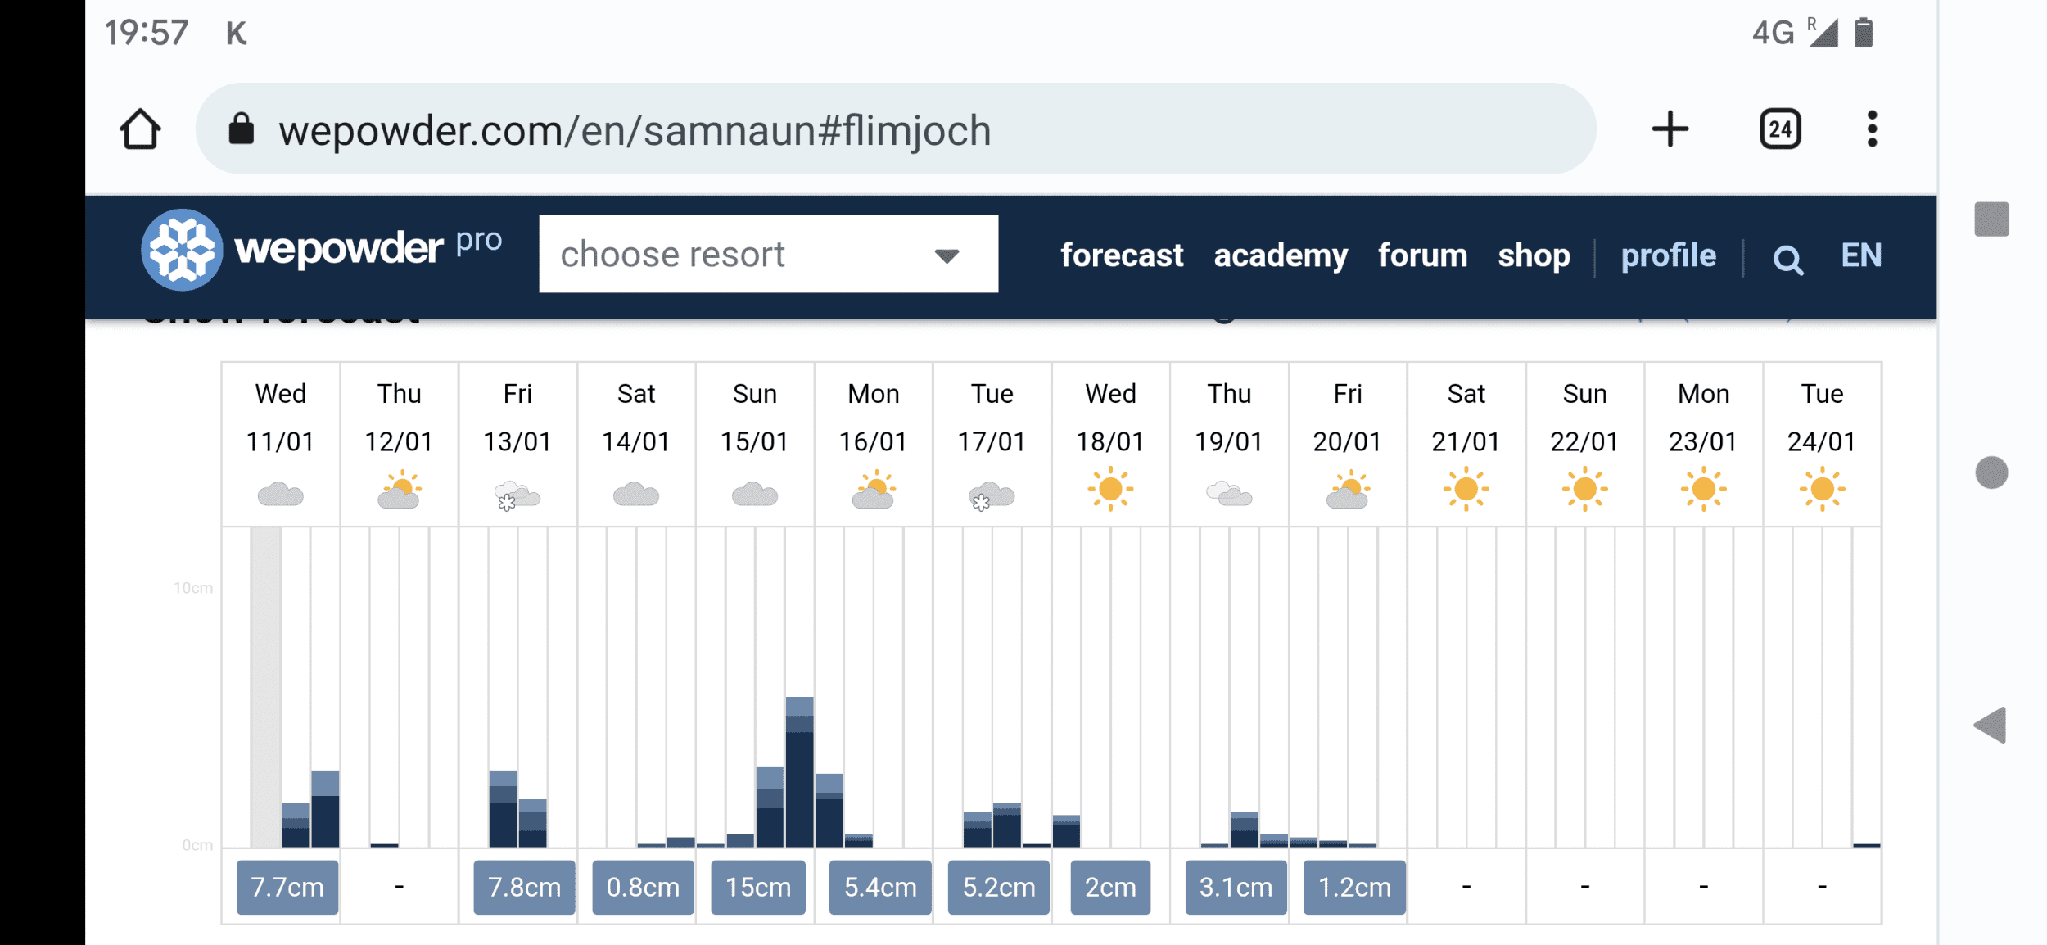Select the 15cm snowfall badge for Sunday
Viewport: 2047px width, 945px height.
click(757, 887)
